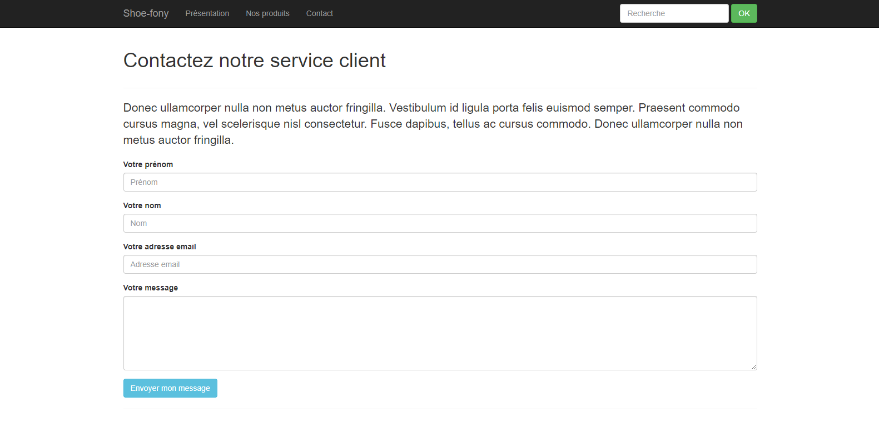Click into the Prénom input field
This screenshot has height=432, width=879.
[439, 182]
